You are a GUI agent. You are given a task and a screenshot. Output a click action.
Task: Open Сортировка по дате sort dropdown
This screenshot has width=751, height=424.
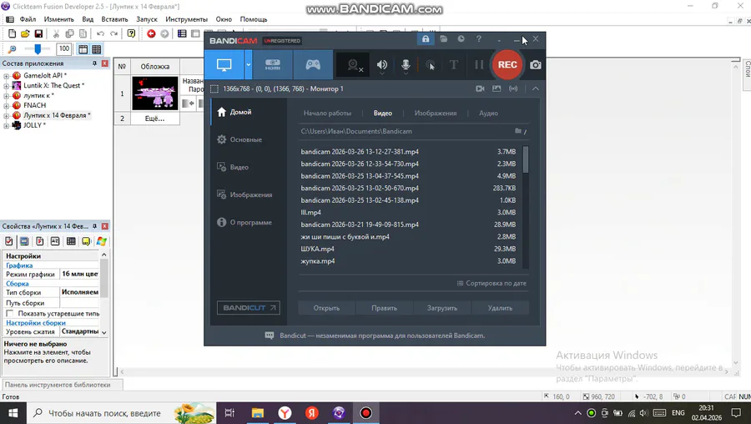(491, 283)
